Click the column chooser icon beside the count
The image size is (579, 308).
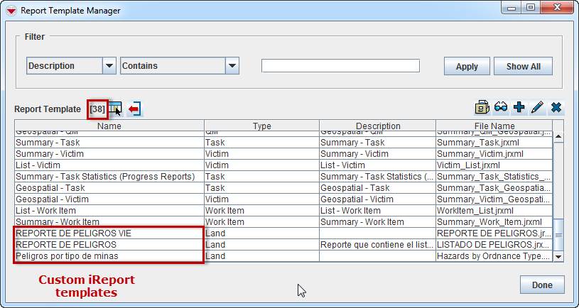click(x=115, y=109)
